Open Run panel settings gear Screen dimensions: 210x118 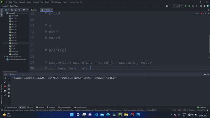pos(205,74)
